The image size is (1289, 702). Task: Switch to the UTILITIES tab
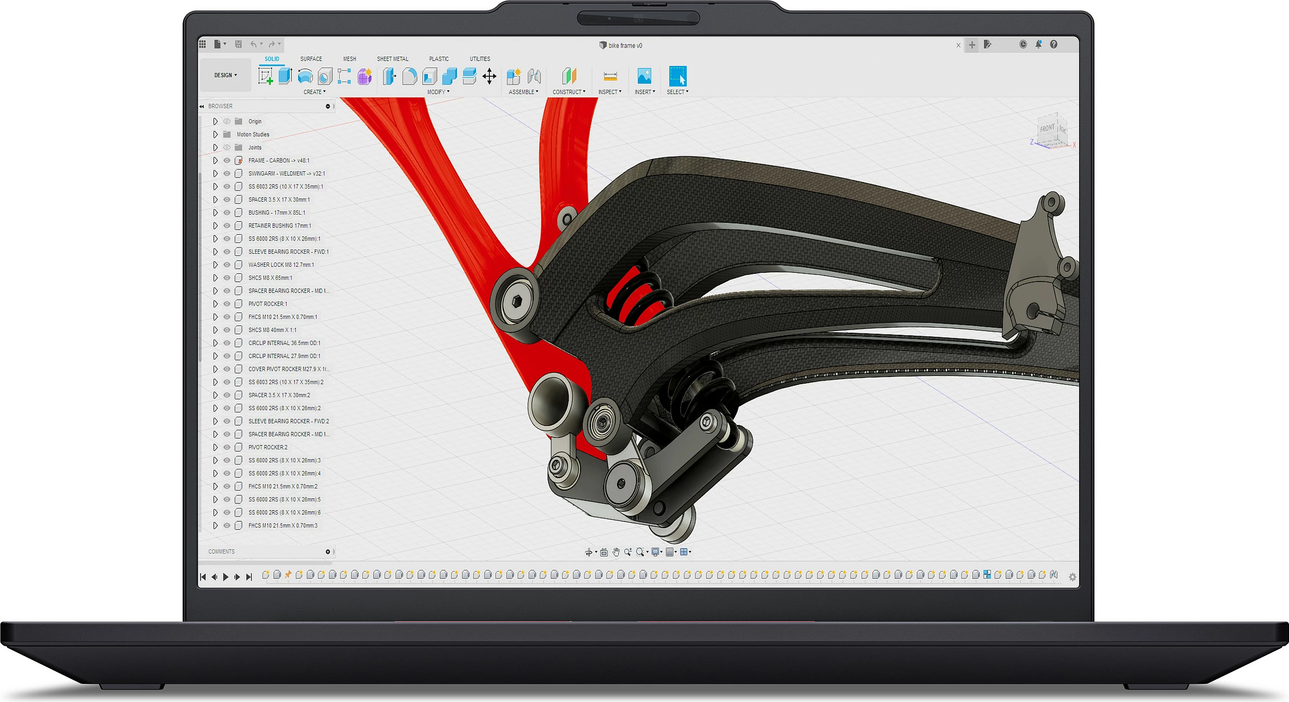pyautogui.click(x=480, y=59)
